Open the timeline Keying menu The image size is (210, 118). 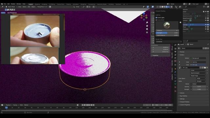(16, 105)
